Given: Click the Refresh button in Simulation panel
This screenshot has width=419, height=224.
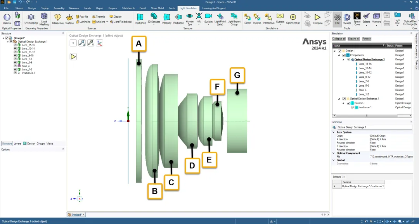Looking at the screenshot, I should coord(366,39).
